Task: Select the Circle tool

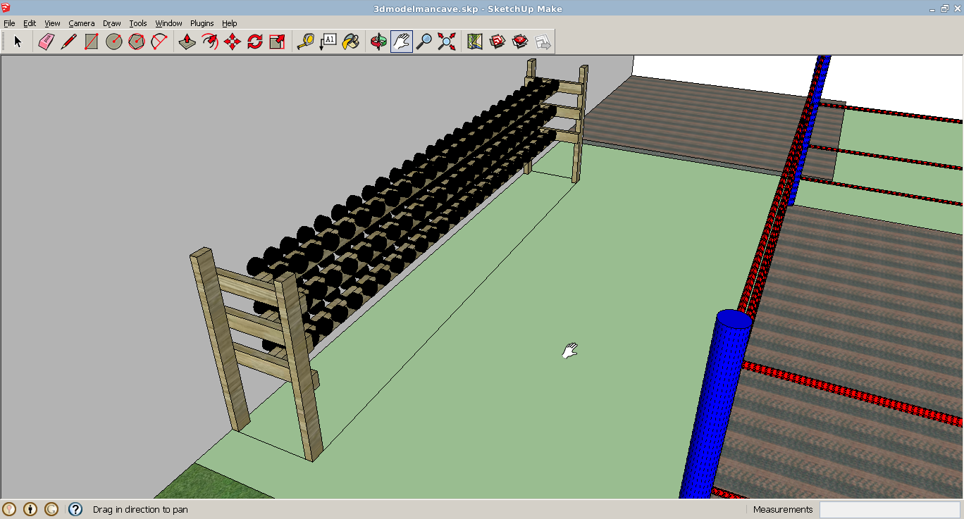Action: coord(114,42)
